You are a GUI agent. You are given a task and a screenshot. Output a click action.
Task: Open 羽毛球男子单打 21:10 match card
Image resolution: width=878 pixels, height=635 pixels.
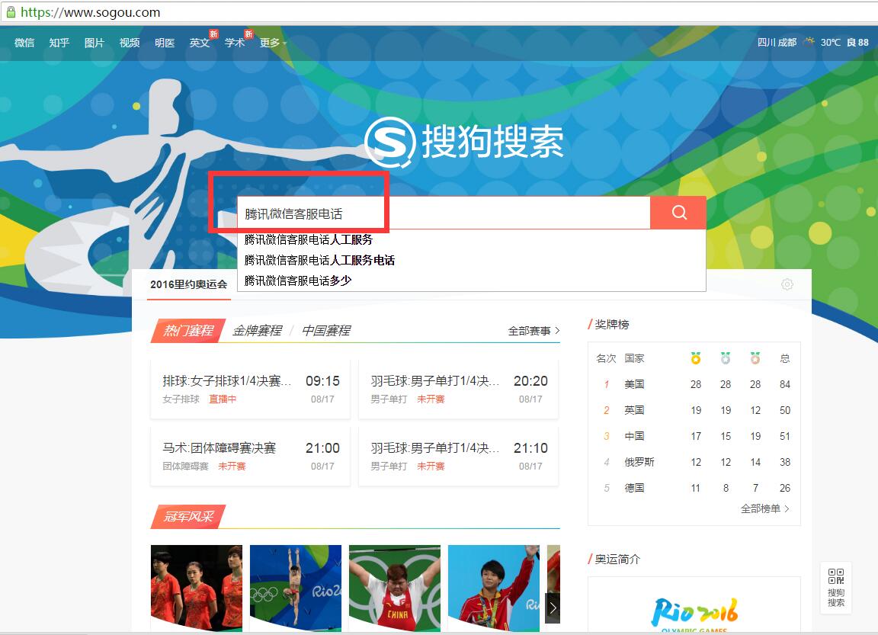[458, 457]
